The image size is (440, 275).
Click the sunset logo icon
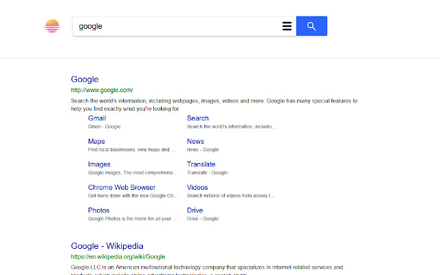coord(52,26)
